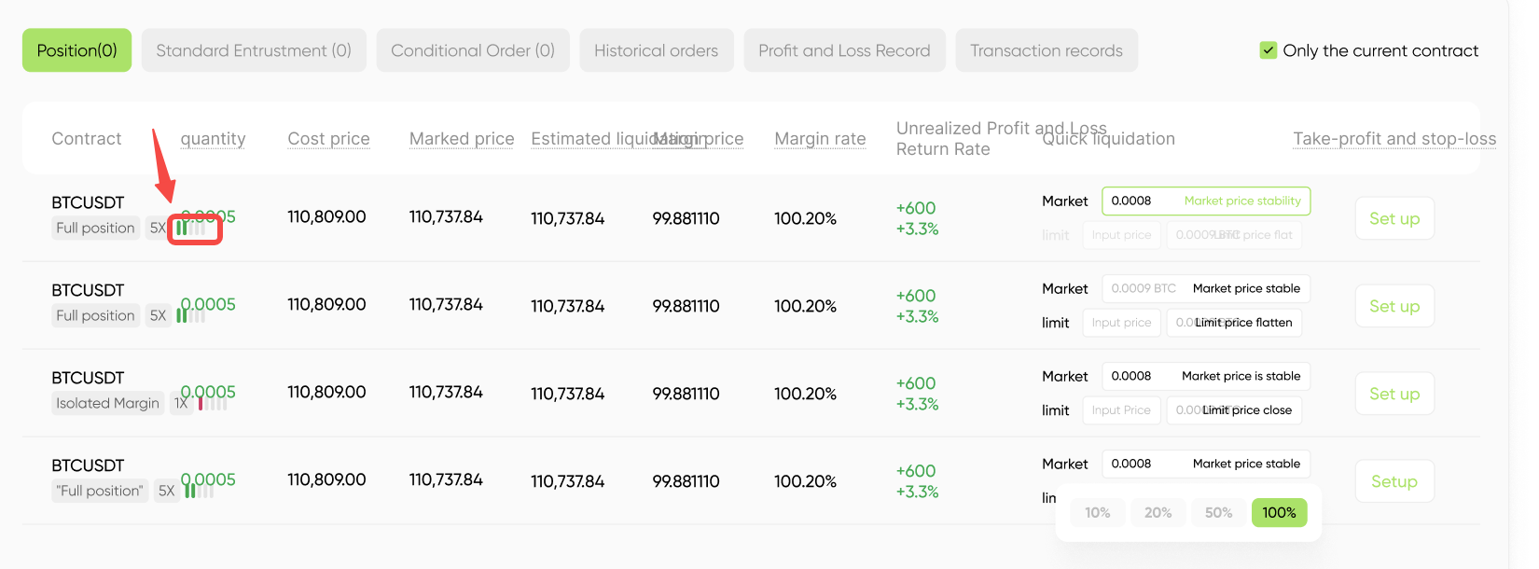Click Take-profit and stop-loss column header

[x=1394, y=139]
